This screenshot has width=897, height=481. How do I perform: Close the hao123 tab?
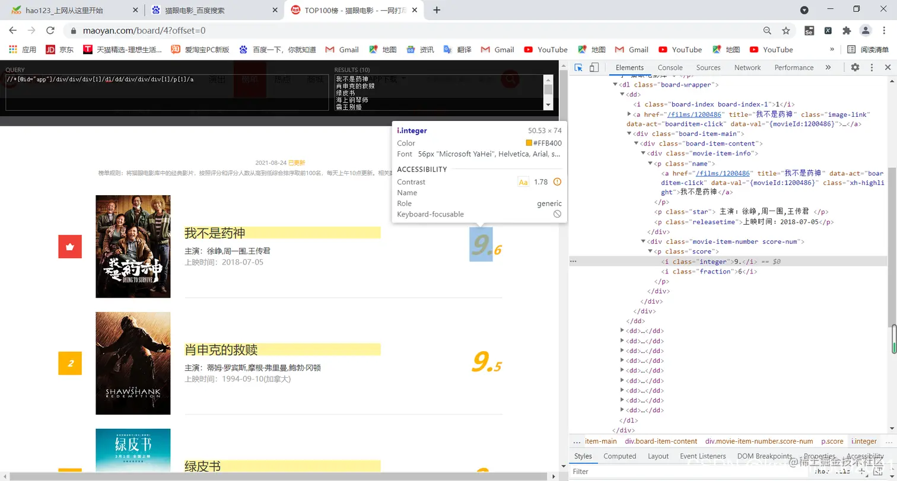pos(135,10)
